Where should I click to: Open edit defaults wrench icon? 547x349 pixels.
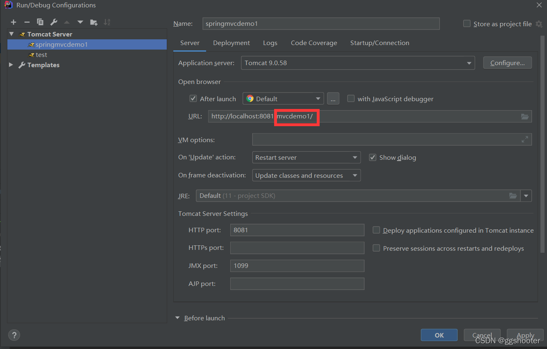click(x=54, y=22)
